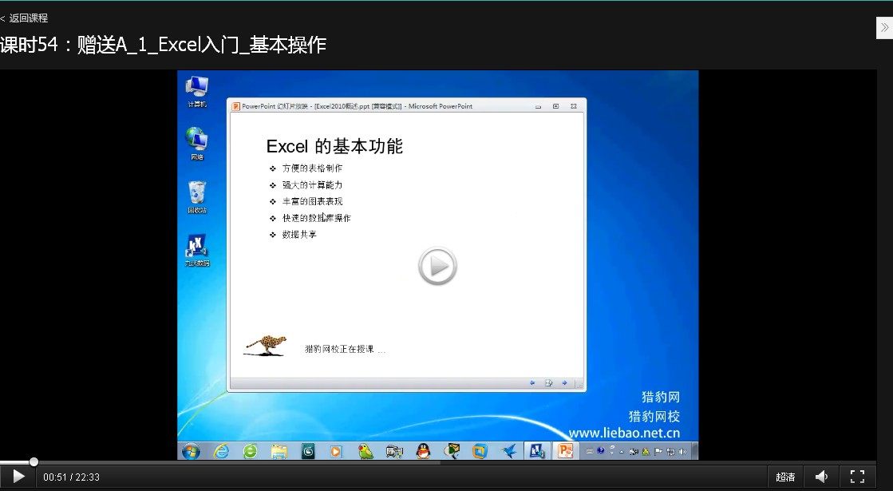Open the blue-and-orange square taskbar icon
This screenshot has height=491, width=893.
[x=480, y=452]
